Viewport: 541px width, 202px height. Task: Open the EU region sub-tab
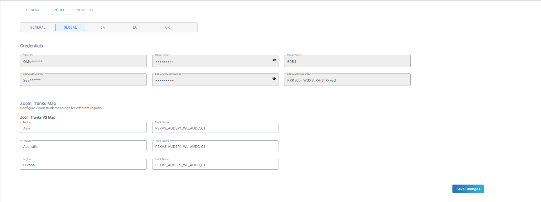[x=135, y=27]
